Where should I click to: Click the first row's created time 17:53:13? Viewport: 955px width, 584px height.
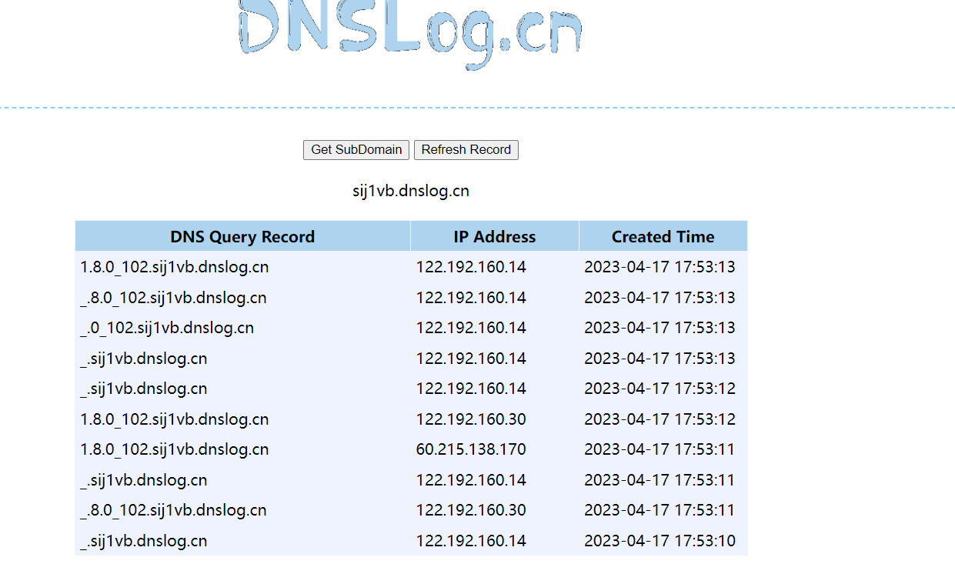point(659,268)
